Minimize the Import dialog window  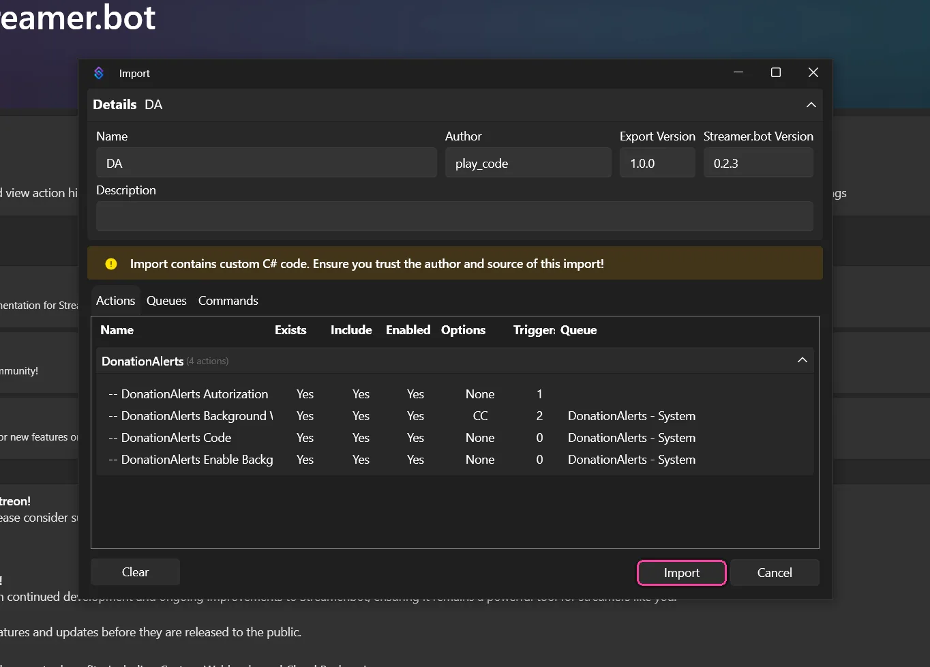coord(738,72)
